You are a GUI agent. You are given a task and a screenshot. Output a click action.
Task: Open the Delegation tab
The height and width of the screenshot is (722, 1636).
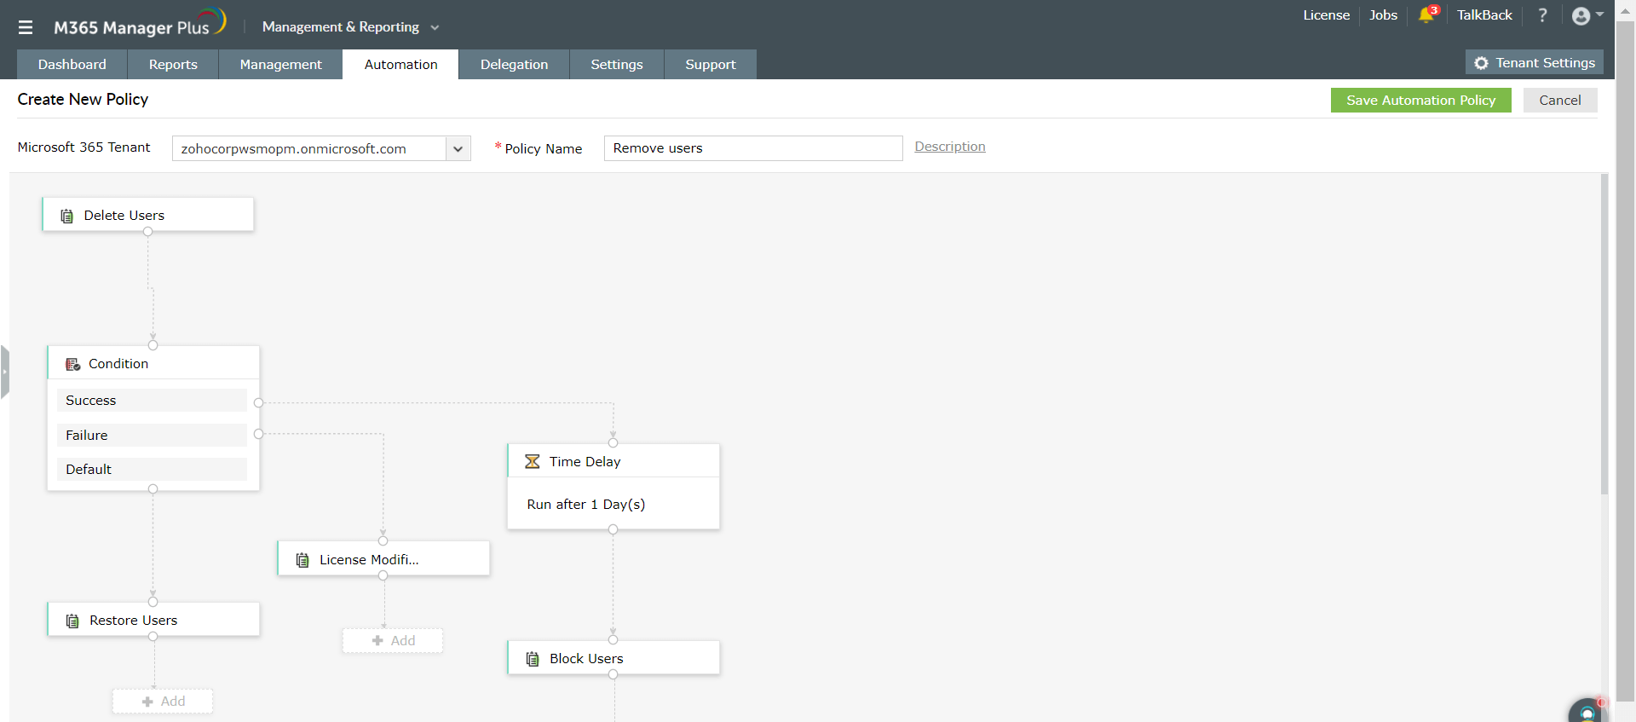(x=514, y=64)
